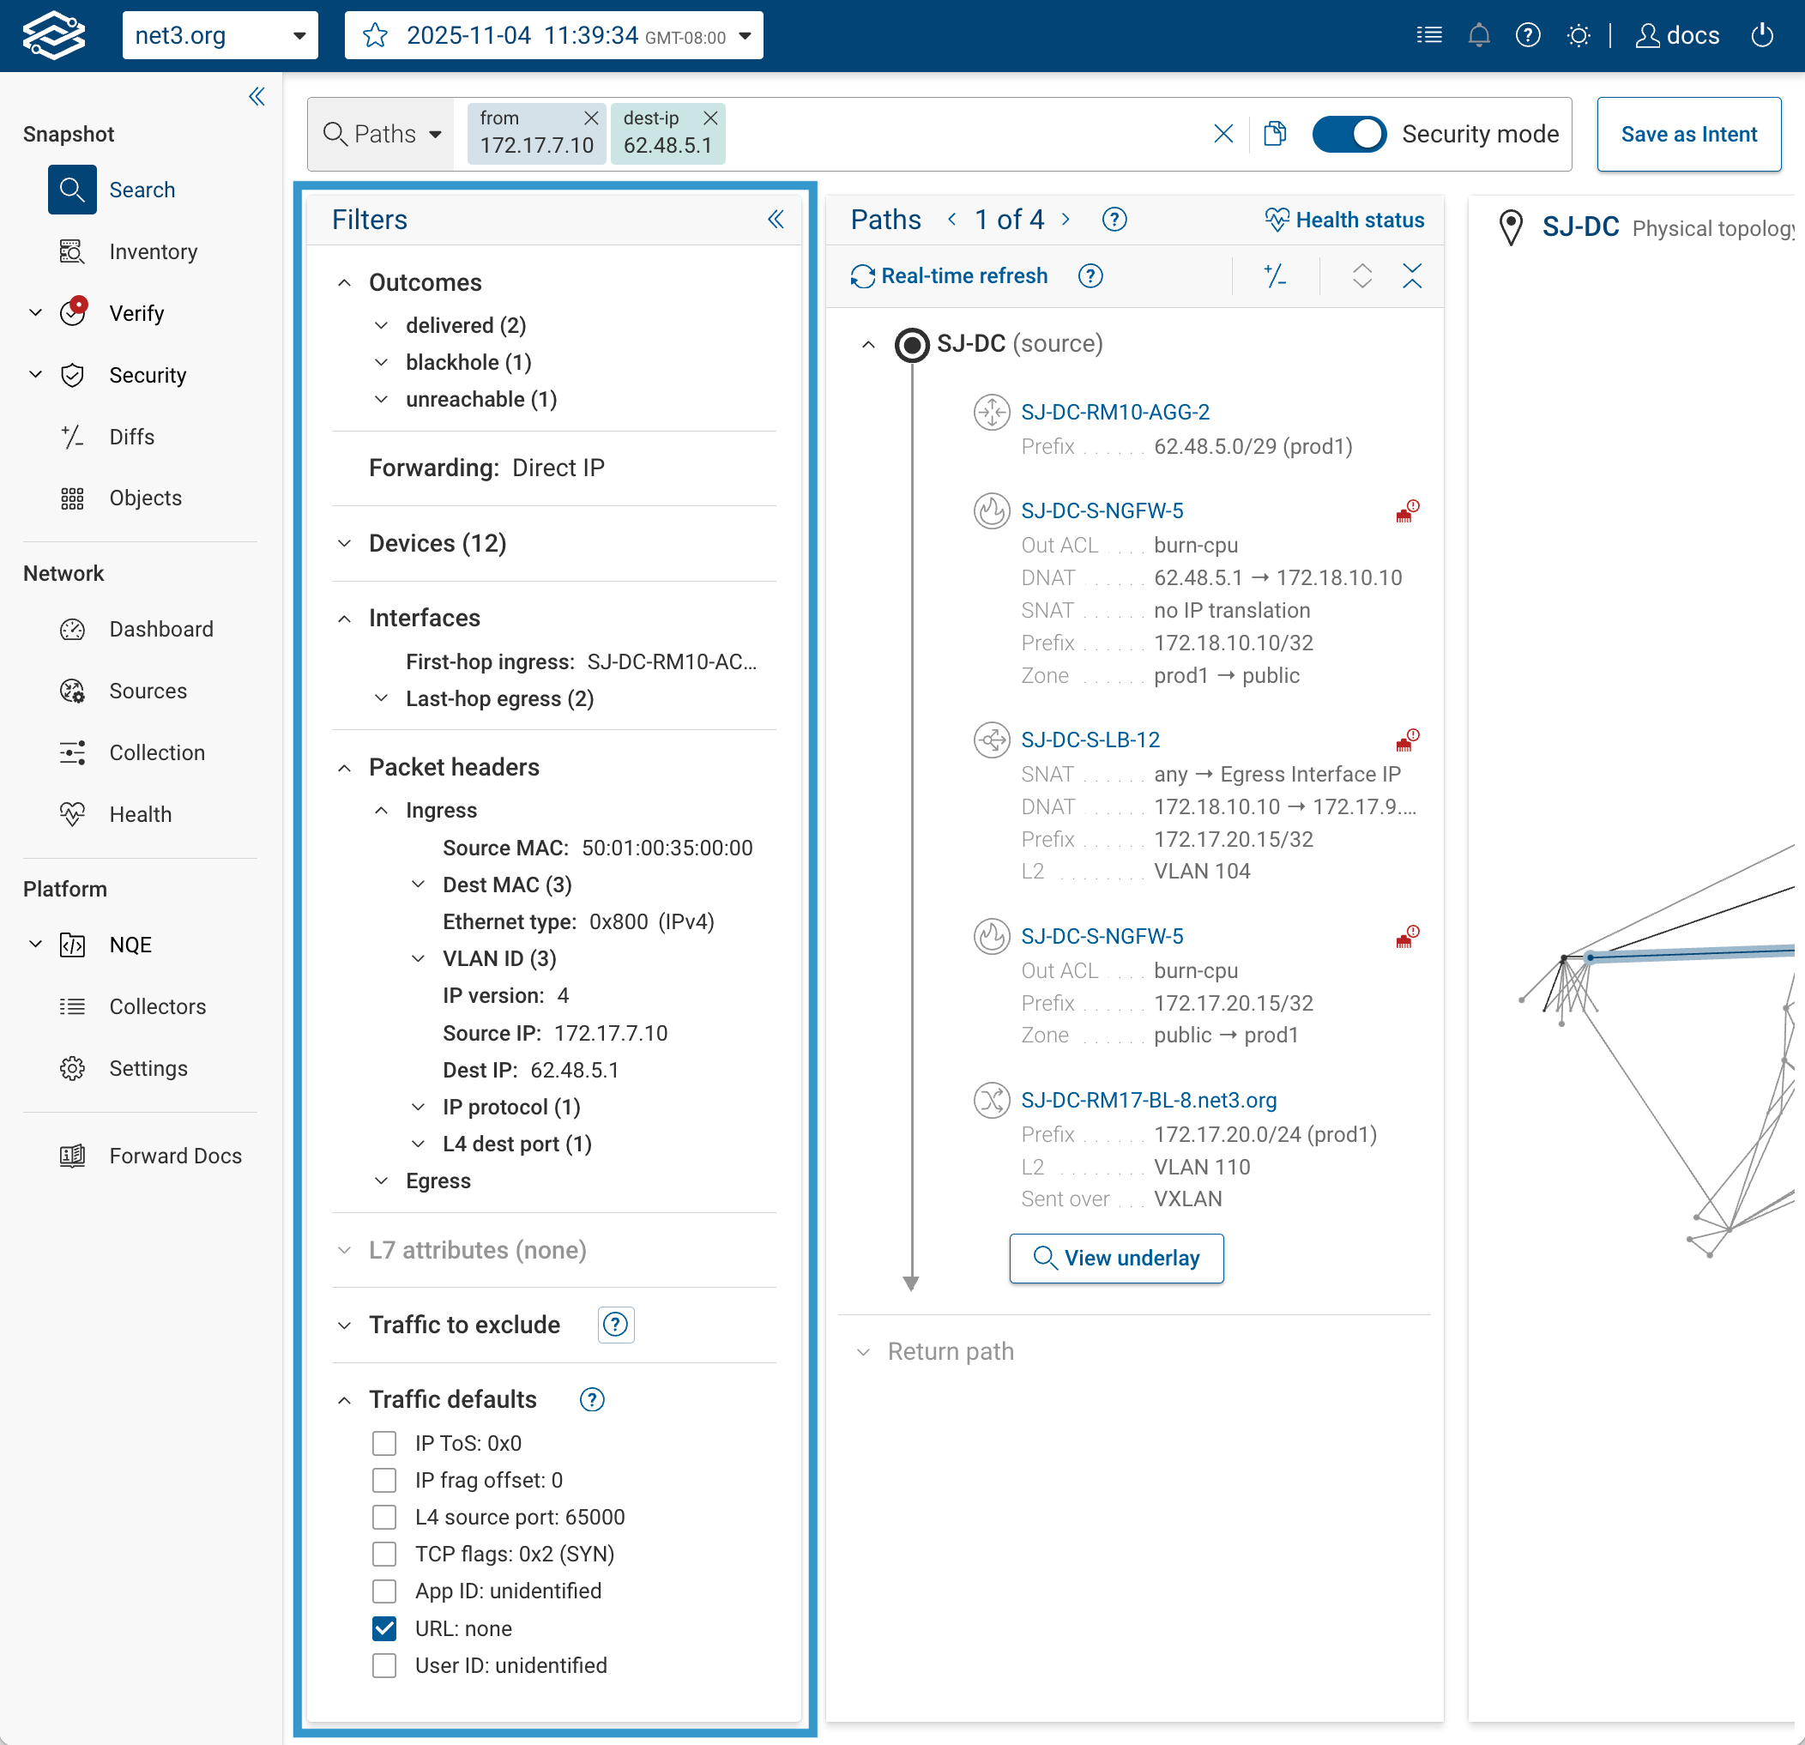The image size is (1805, 1745).
Task: Open the SJ-DC-S-LB-12 device link
Action: (x=1090, y=740)
